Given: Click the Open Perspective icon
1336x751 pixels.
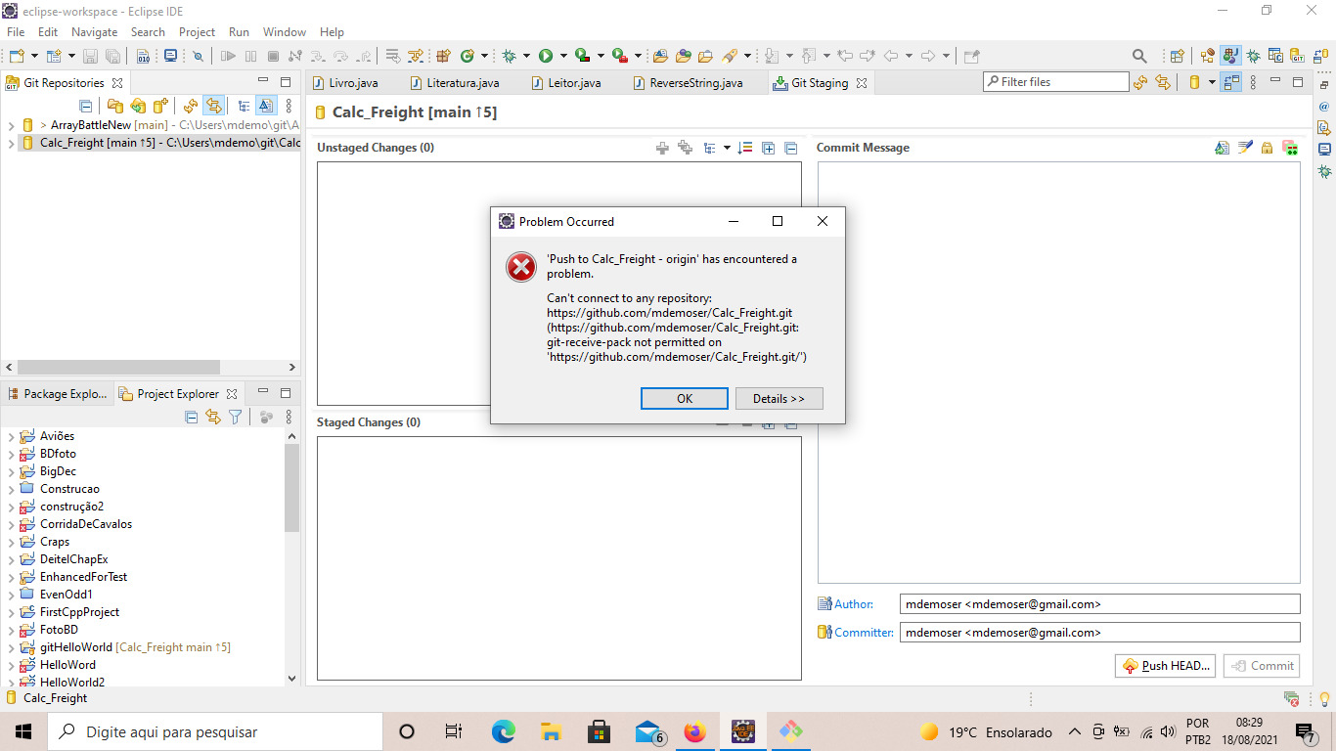Looking at the screenshot, I should (x=1178, y=57).
